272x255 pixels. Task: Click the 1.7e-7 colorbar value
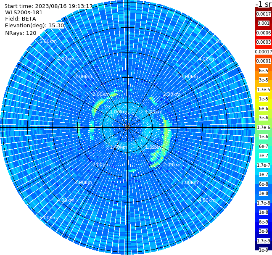pos(264,165)
